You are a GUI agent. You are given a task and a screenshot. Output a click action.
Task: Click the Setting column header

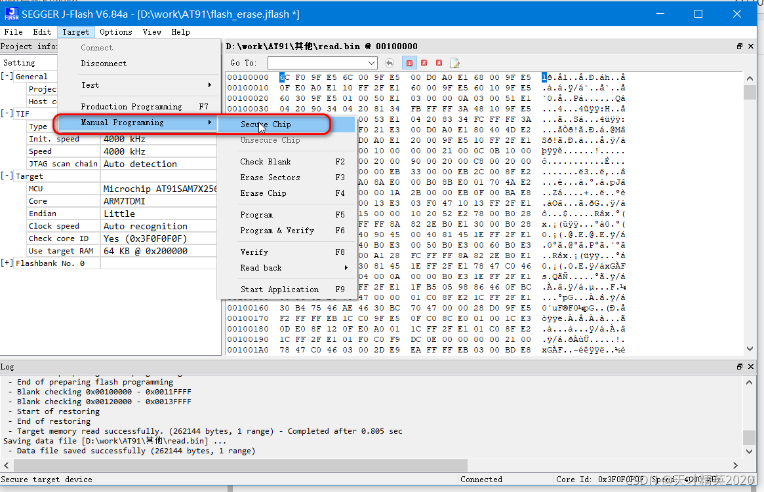pyautogui.click(x=19, y=63)
